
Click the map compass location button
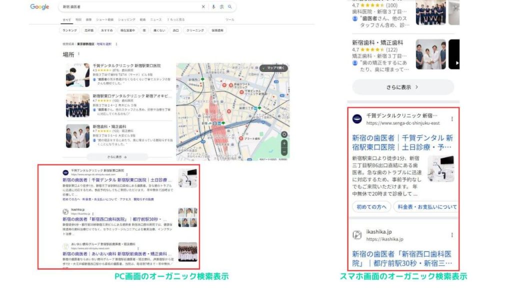pos(284,134)
